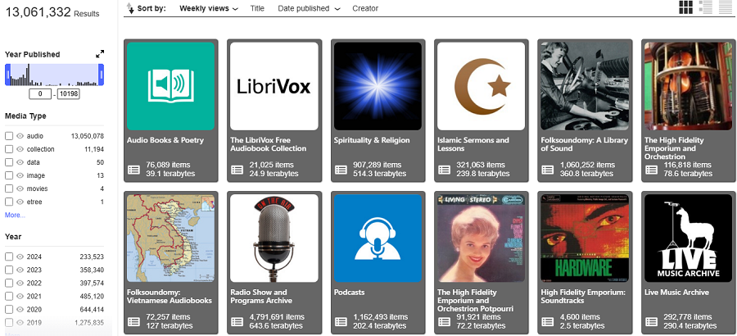The height and width of the screenshot is (336, 737).
Task: Click the eye icon next to audio
Action: tap(20, 136)
